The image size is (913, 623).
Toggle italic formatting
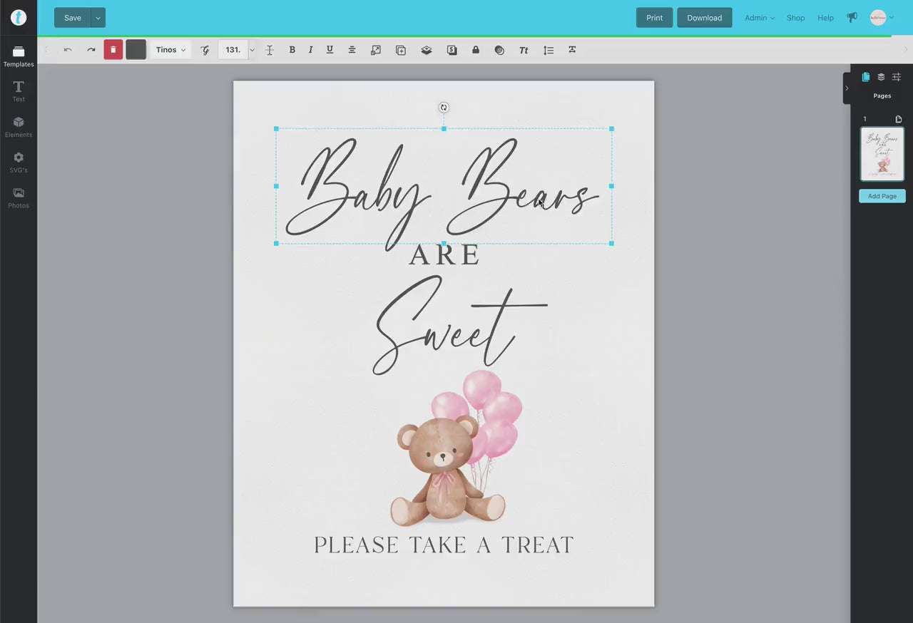pyautogui.click(x=310, y=50)
